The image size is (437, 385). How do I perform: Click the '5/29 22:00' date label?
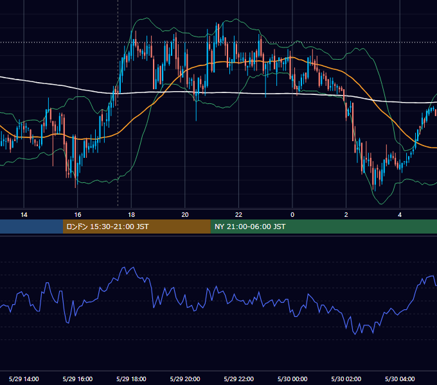239,379
